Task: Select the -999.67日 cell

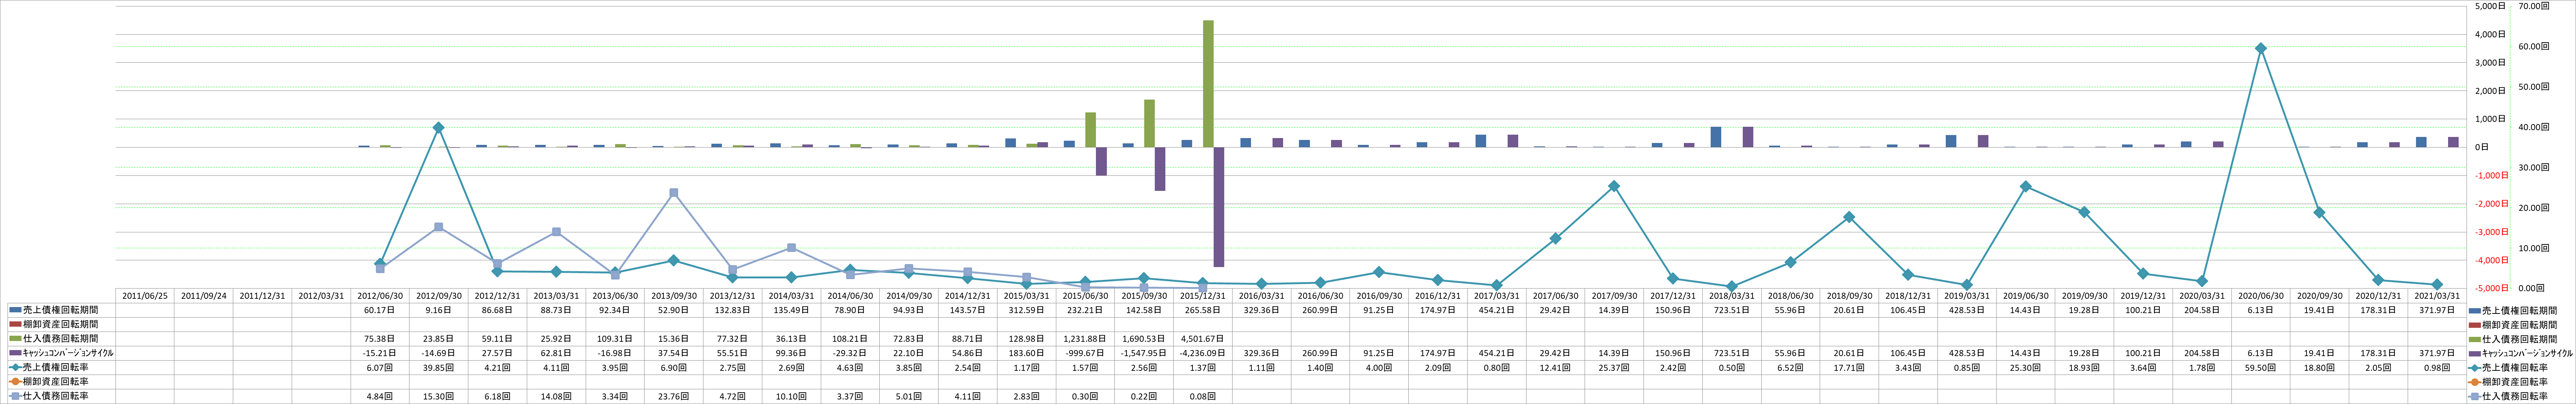Action: (x=1085, y=353)
